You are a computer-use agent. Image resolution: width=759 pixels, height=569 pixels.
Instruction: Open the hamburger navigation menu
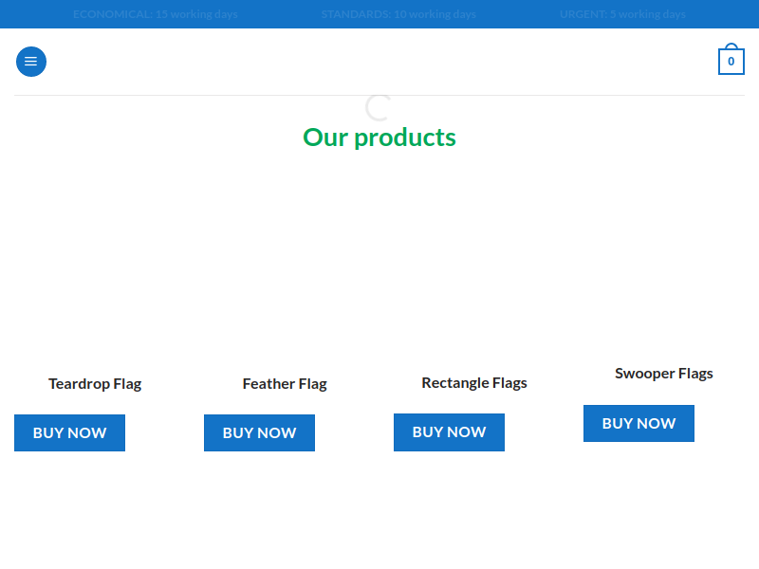(31, 62)
